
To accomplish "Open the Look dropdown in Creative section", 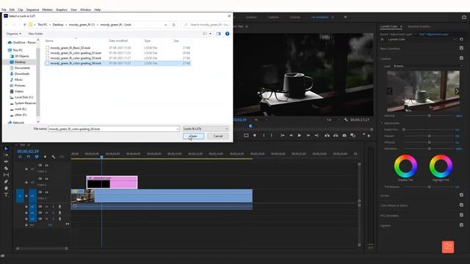I will (427, 66).
